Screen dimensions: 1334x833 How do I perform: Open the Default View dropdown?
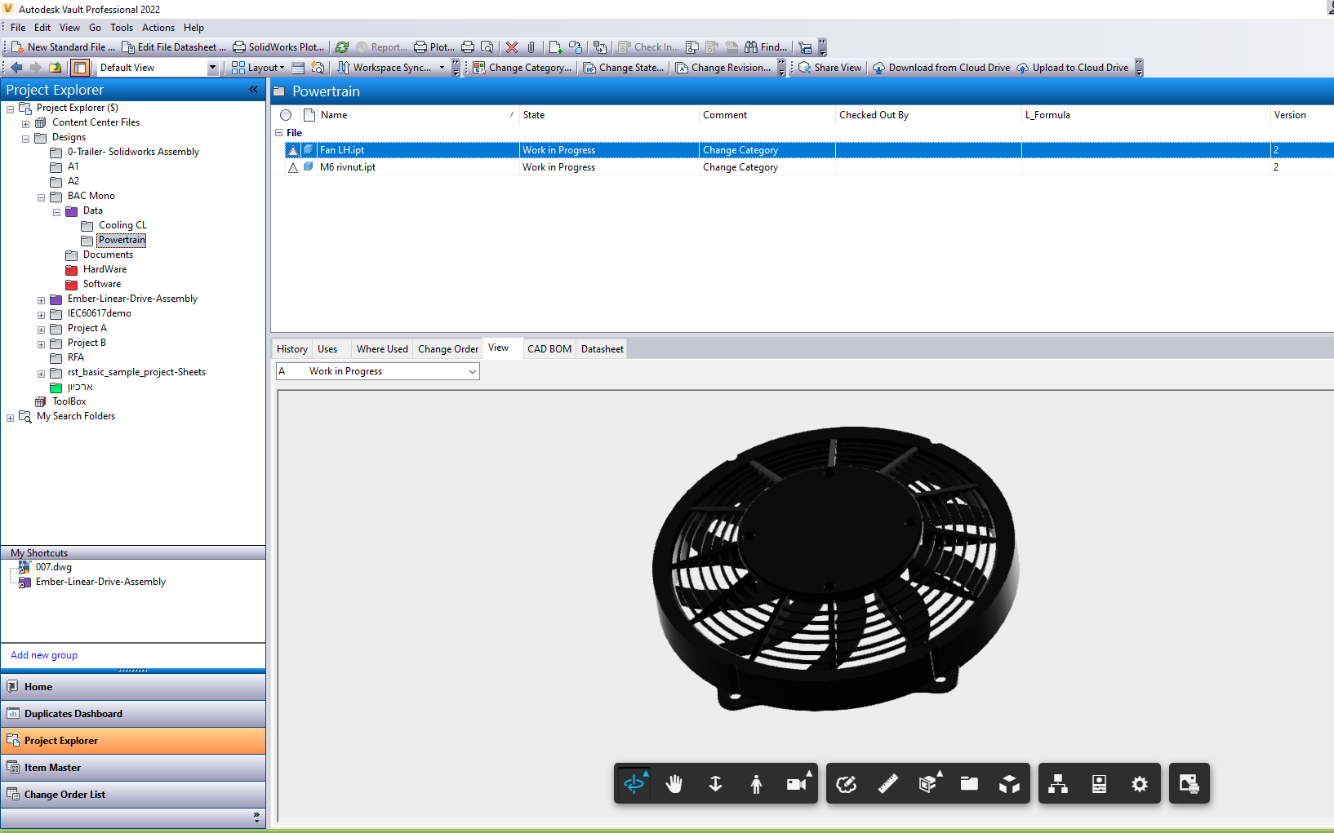tap(212, 68)
